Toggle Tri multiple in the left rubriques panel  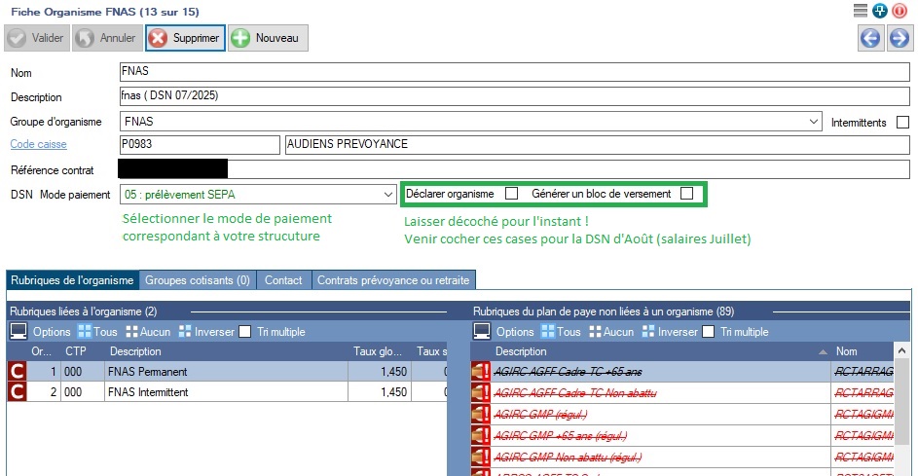point(246,332)
